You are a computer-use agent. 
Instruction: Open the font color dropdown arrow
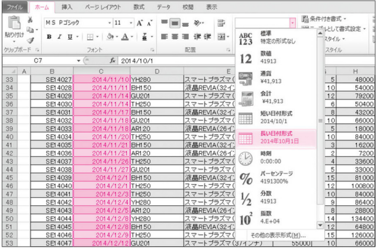(133, 37)
